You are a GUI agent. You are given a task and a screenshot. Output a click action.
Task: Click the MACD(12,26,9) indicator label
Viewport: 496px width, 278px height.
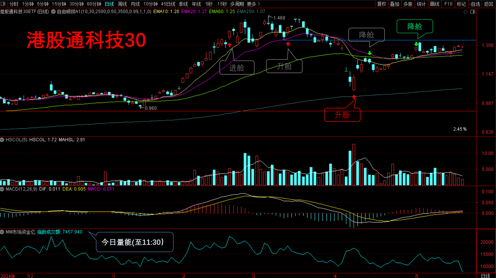(x=21, y=189)
